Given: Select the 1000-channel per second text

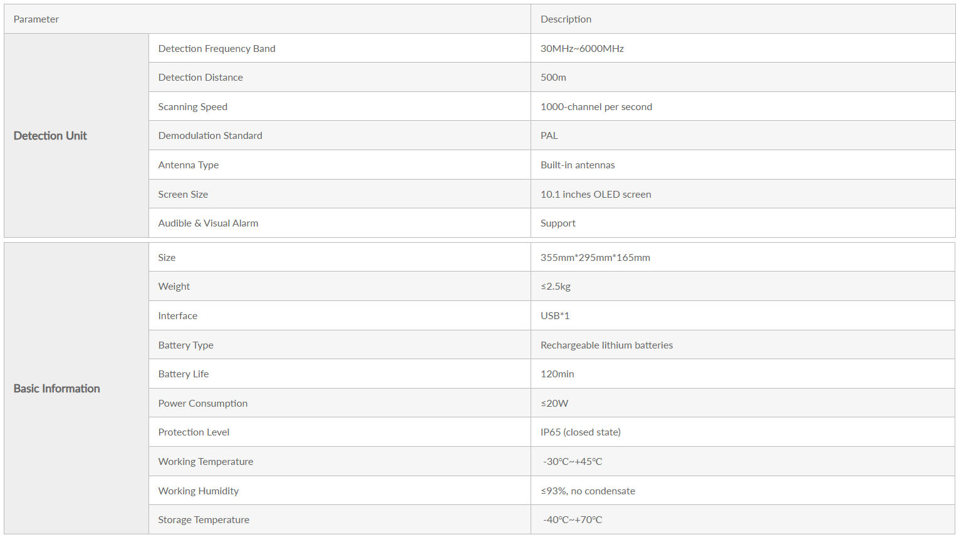Looking at the screenshot, I should click(x=596, y=107).
